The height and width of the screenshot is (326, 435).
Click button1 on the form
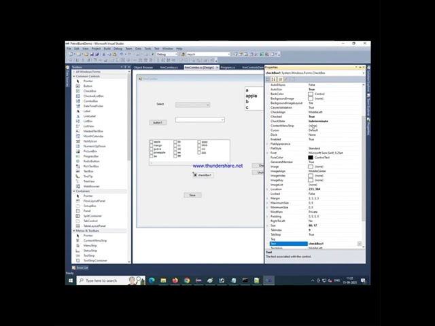click(158, 122)
